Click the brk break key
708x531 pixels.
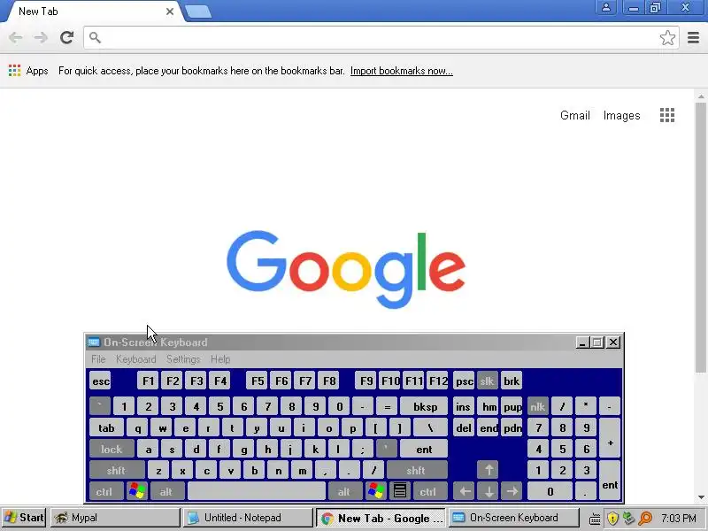click(512, 381)
